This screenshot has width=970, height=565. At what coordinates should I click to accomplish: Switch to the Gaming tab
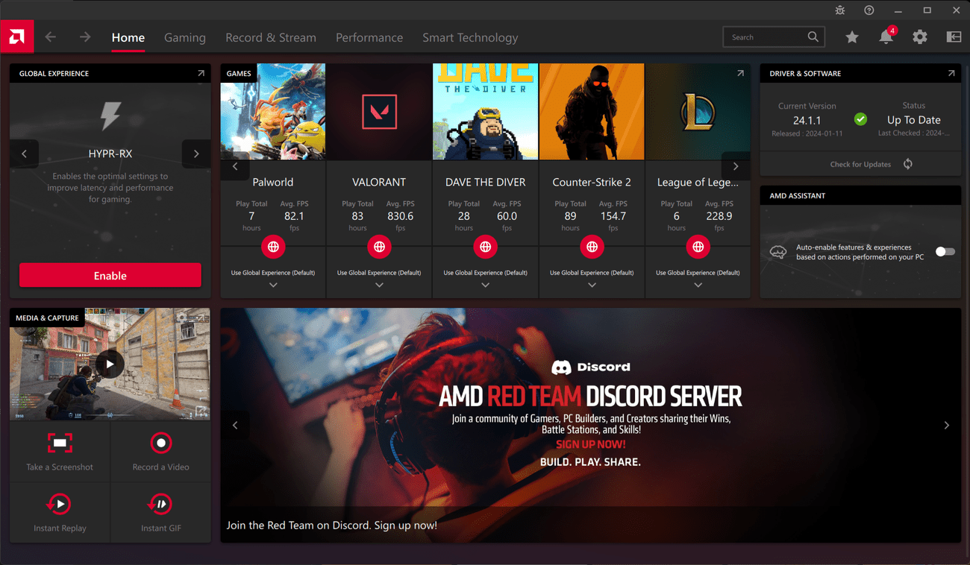(x=184, y=37)
